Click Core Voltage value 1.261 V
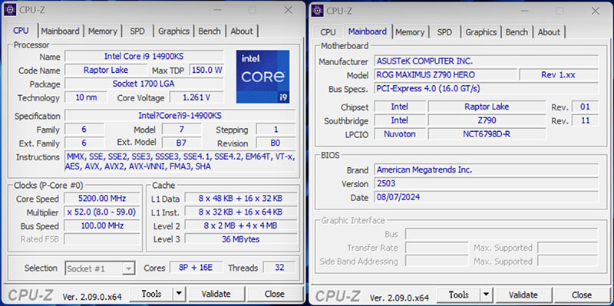The image size is (614, 306). (196, 97)
